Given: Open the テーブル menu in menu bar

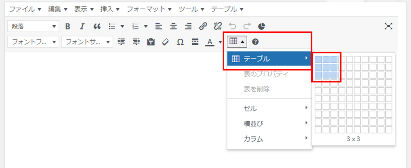Looking at the screenshot, I should (x=227, y=9).
